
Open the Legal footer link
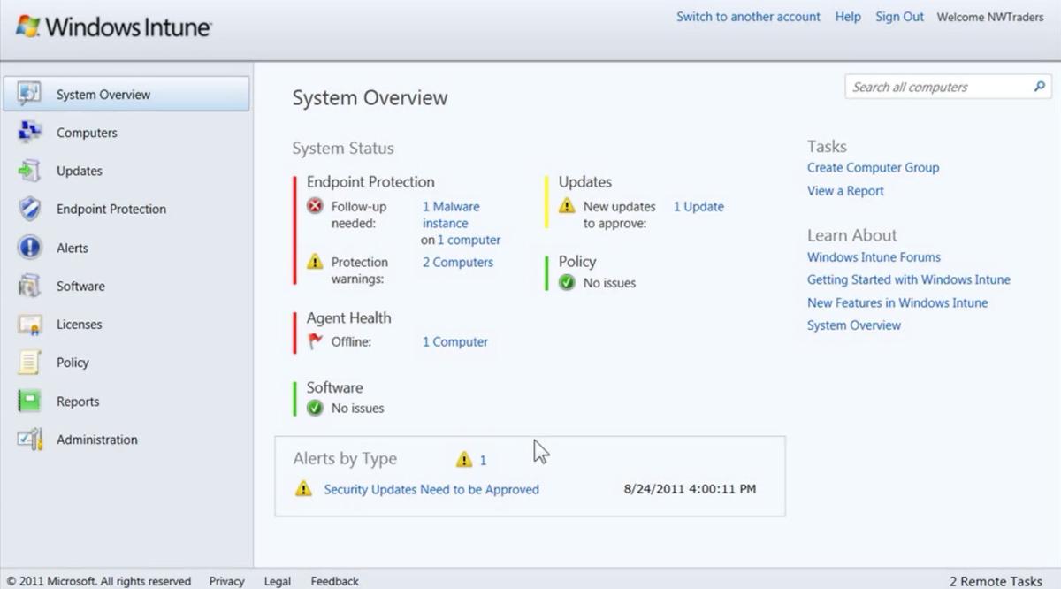tap(277, 581)
